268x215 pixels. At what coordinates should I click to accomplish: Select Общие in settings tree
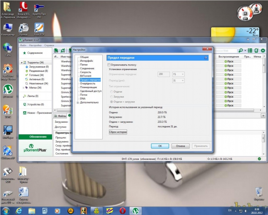(x=84, y=57)
